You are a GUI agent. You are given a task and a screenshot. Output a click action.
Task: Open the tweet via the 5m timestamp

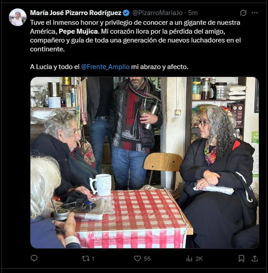(x=193, y=13)
